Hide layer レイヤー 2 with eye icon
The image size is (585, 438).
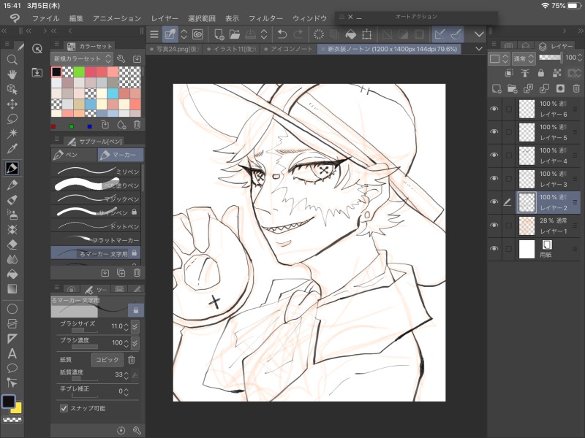click(494, 202)
